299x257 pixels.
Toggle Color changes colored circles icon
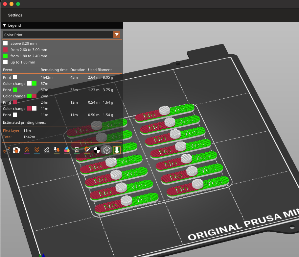67,150
